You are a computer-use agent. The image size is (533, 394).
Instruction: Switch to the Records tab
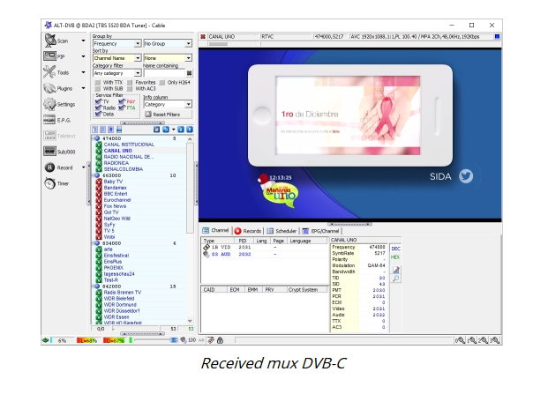pos(248,230)
